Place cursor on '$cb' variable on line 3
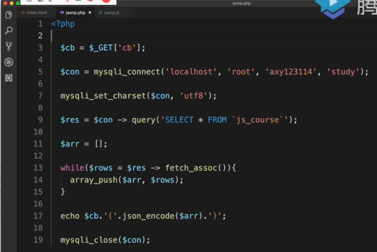377x252 pixels. tap(67, 48)
